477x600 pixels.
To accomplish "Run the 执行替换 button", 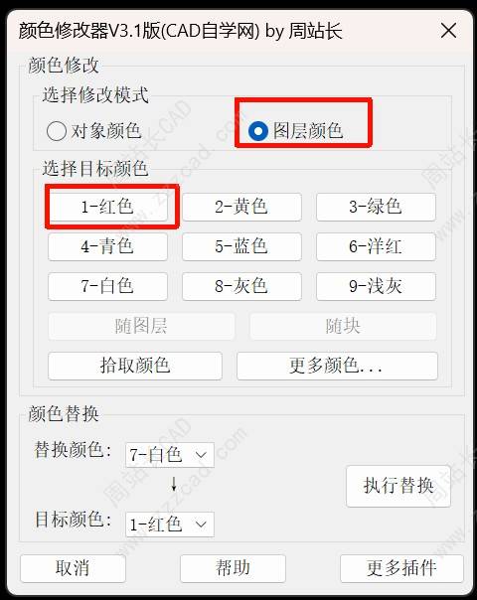I will 398,486.
